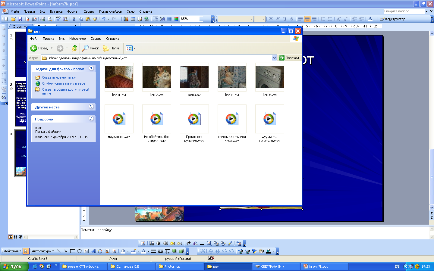
Task: Collapse the Задачи для файлов и папок panel
Action: [x=91, y=68]
